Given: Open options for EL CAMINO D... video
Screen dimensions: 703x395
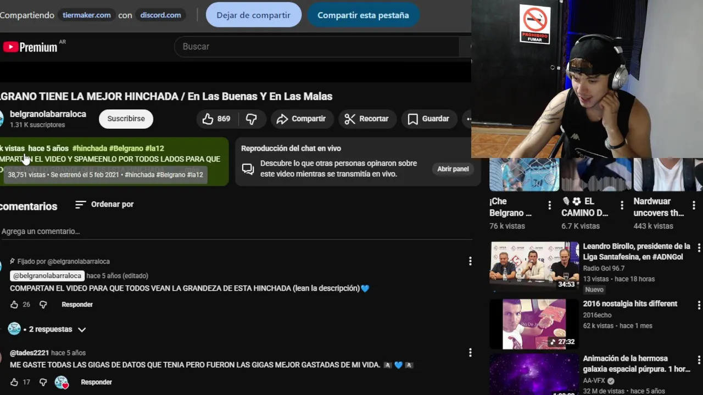Looking at the screenshot, I should pos(622,205).
